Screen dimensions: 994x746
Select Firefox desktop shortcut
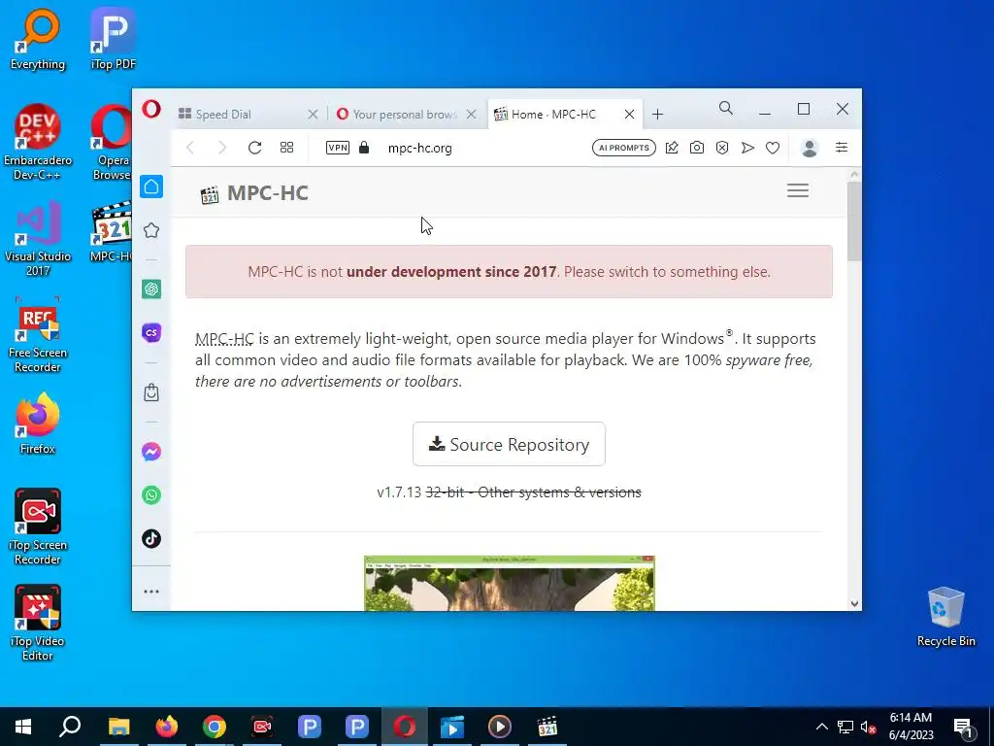pyautogui.click(x=38, y=424)
